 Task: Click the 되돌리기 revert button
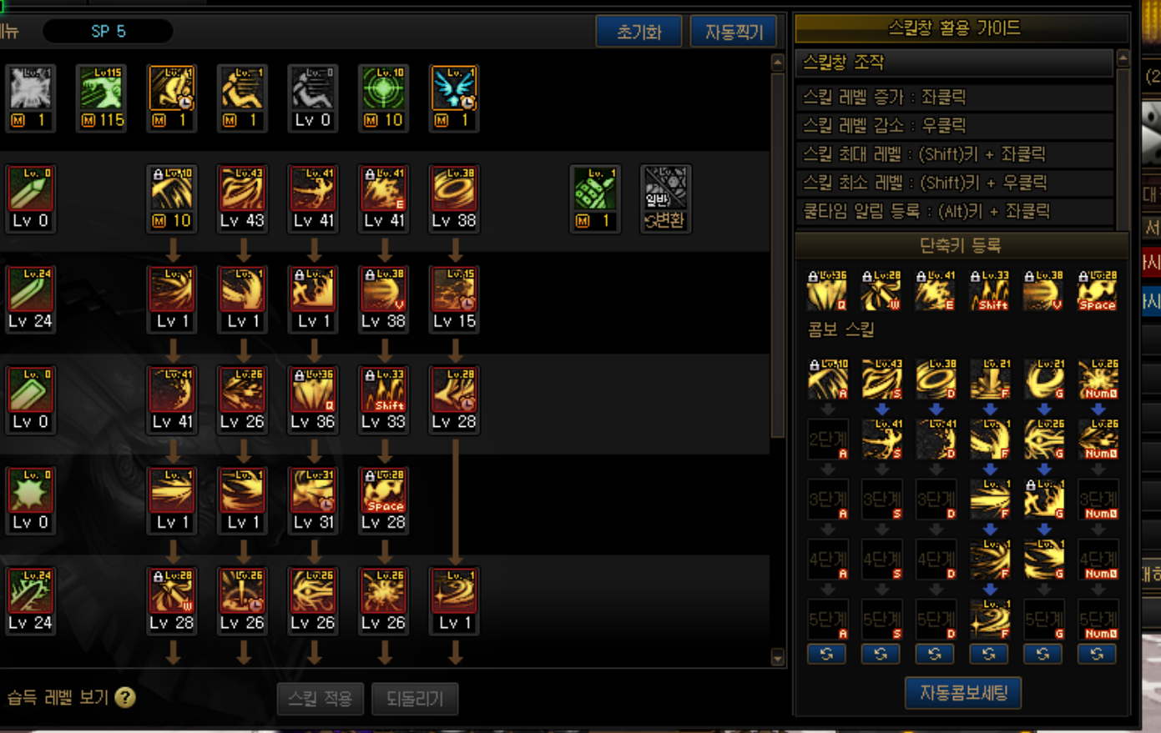pos(415,698)
